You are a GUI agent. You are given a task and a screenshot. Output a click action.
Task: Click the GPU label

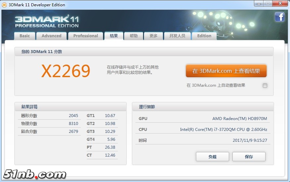[143, 119]
